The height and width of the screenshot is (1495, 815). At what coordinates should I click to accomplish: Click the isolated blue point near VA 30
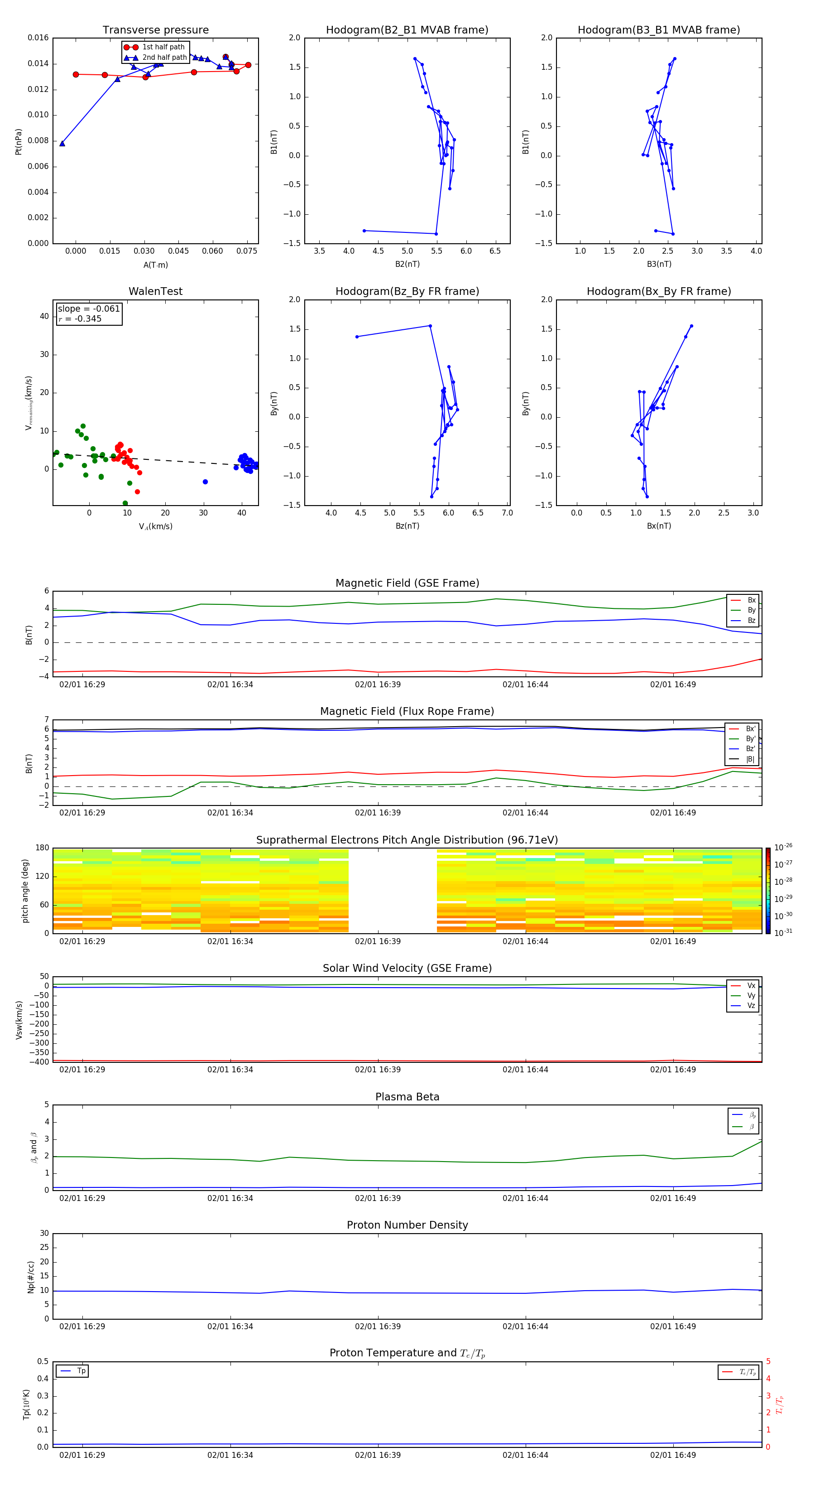[x=206, y=482]
